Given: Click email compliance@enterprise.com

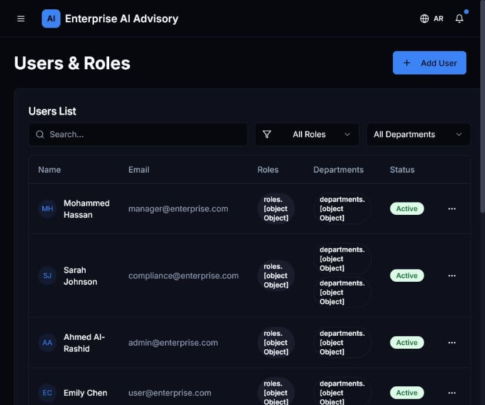Looking at the screenshot, I should (183, 275).
